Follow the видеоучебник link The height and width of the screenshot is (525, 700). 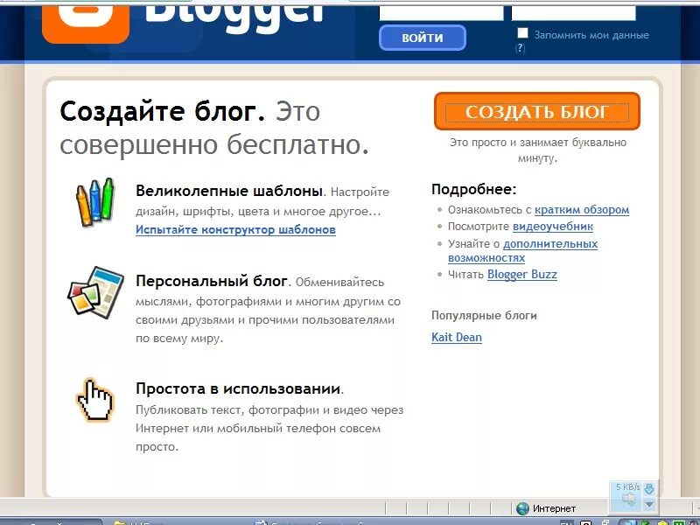pyautogui.click(x=553, y=227)
